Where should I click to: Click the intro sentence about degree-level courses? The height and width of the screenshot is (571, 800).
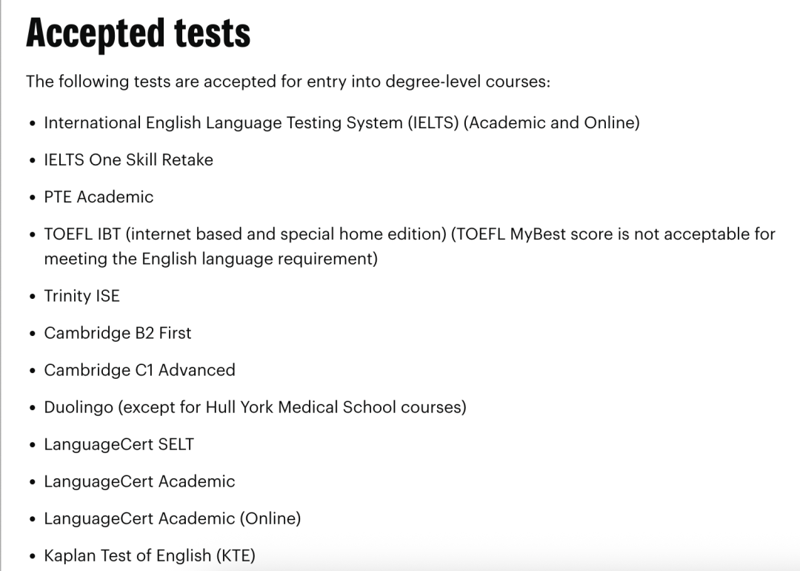tap(287, 81)
